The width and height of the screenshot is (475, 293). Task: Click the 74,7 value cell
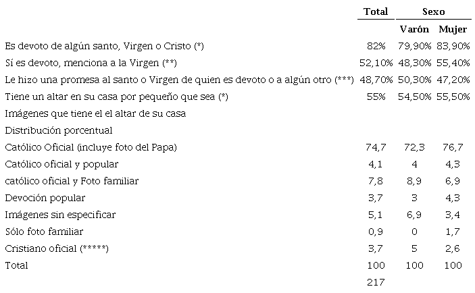376,147
